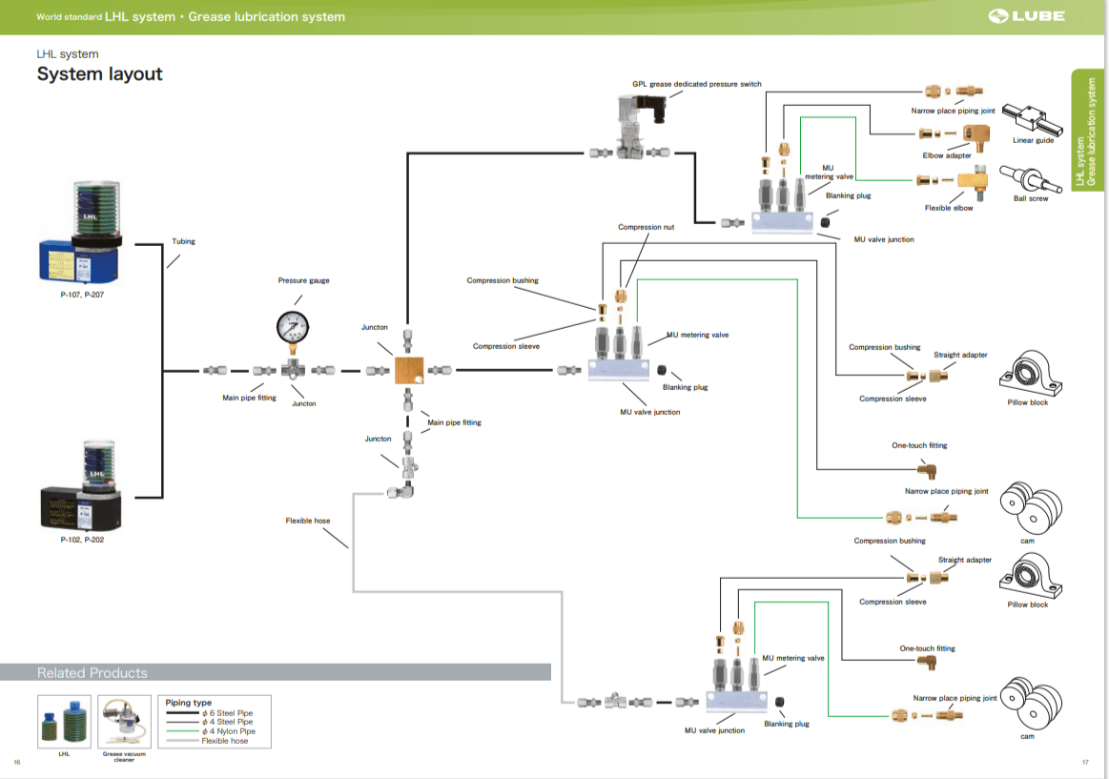Select the 'Compression nut' label
The image size is (1109, 779).
click(x=646, y=227)
